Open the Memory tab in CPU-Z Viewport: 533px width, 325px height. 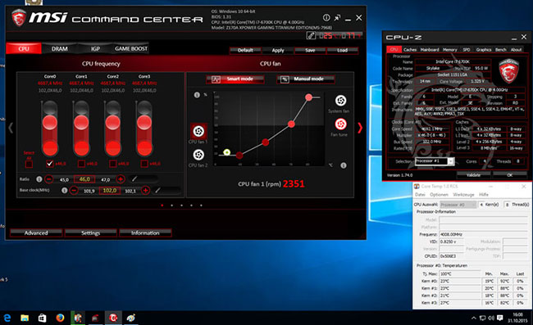click(449, 50)
